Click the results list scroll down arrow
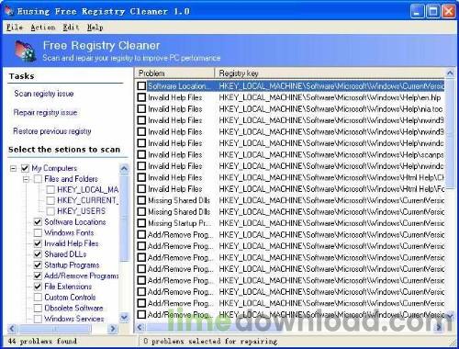The width and height of the screenshot is (459, 349). (x=450, y=315)
